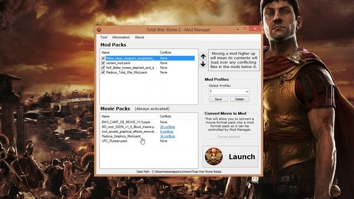Viewport: 354px width, 199px height.
Task: Select Radious_Graphics_Mod.pack movie pack
Action: point(121,137)
